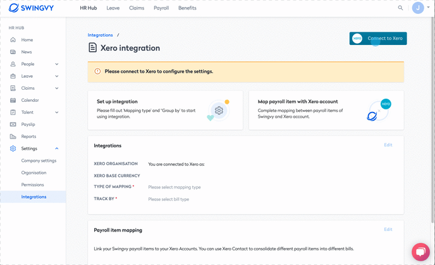This screenshot has width=435, height=265.
Task: Click the Payslip icon in sidebar
Action: tap(13, 125)
